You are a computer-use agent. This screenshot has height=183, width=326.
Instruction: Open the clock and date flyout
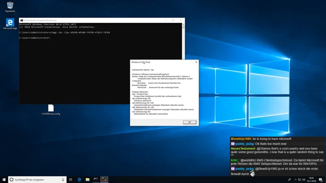312,180
